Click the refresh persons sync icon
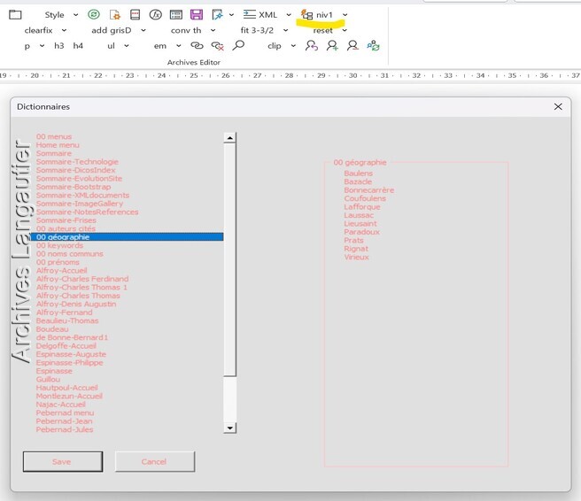This screenshot has width=581, height=501. coord(373,45)
